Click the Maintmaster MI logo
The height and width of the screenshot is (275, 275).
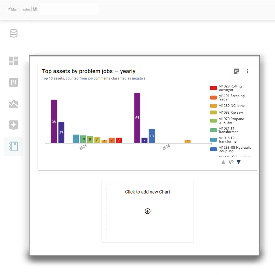pos(22,9)
